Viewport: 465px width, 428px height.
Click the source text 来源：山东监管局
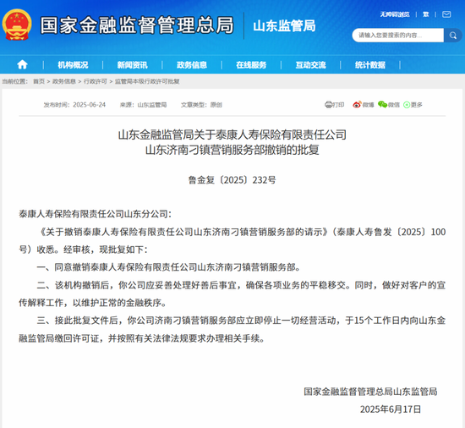tap(143, 105)
